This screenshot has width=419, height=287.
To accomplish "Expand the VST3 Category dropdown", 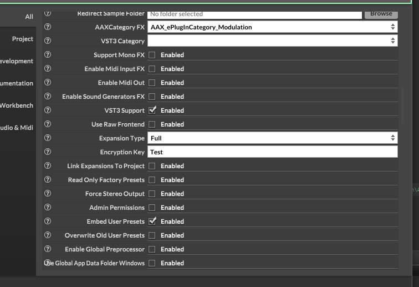I will point(272,41).
